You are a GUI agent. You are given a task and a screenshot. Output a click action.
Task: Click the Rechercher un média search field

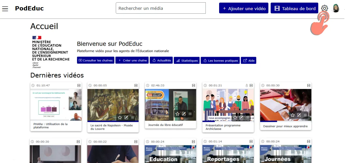[161, 8]
